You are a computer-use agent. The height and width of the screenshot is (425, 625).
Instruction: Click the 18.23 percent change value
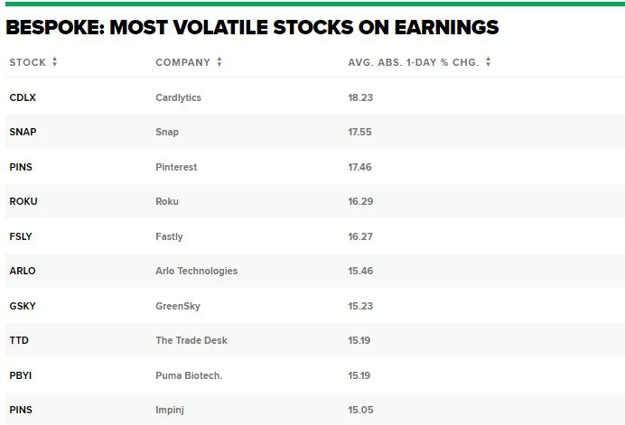coord(359,97)
